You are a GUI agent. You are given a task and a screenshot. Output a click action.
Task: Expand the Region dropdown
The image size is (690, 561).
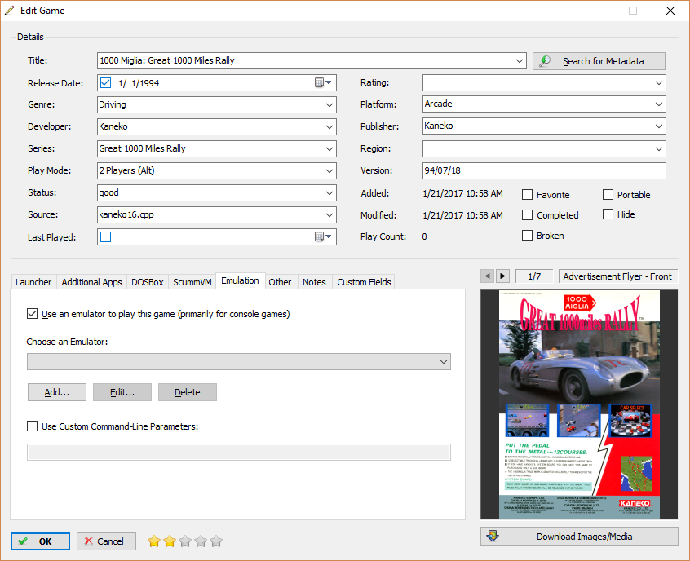659,148
